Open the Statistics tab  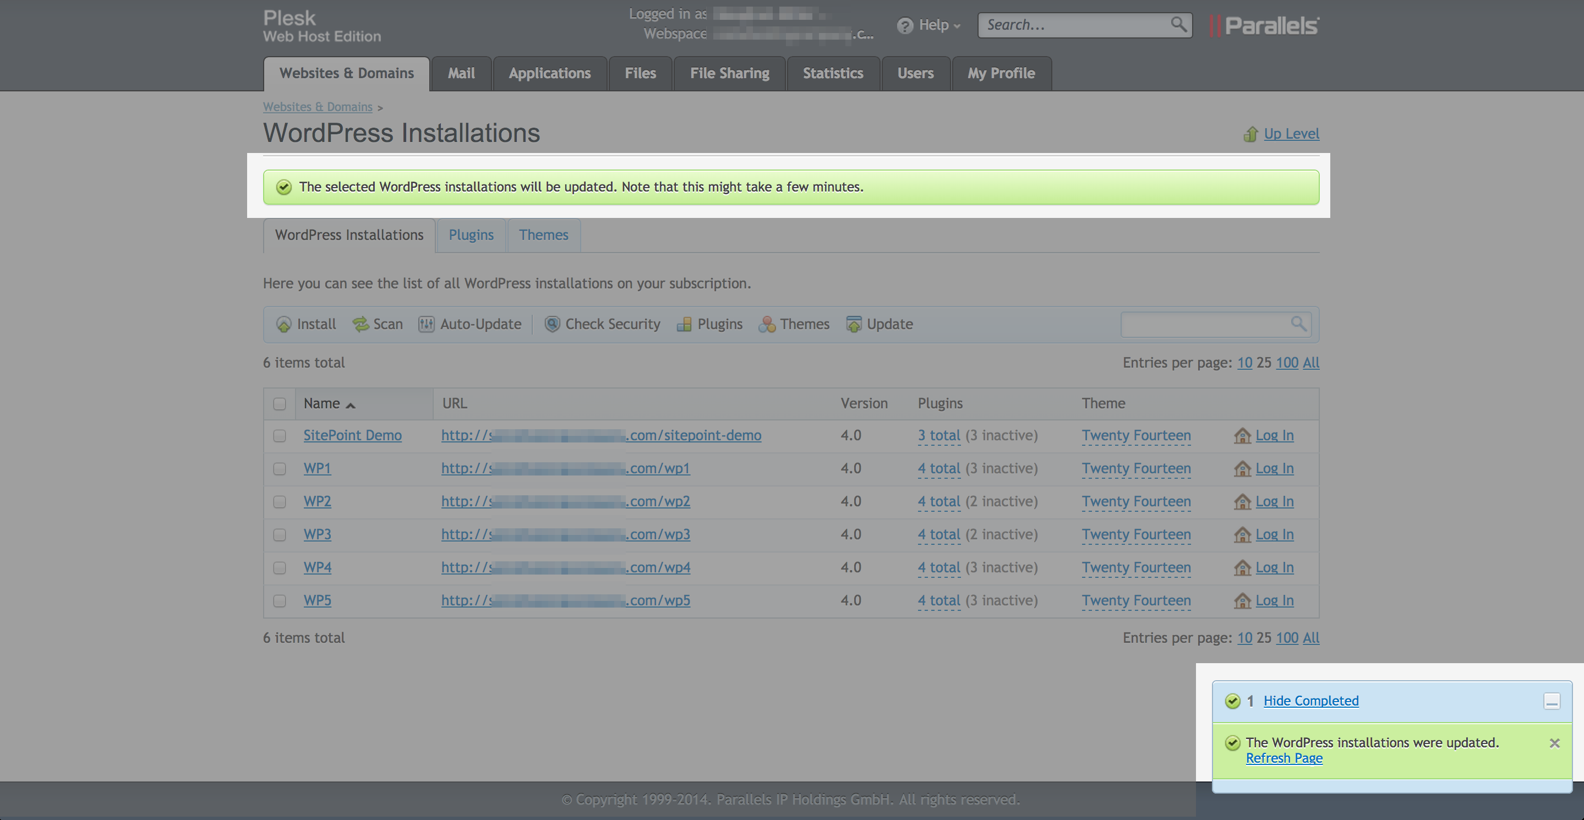(833, 74)
